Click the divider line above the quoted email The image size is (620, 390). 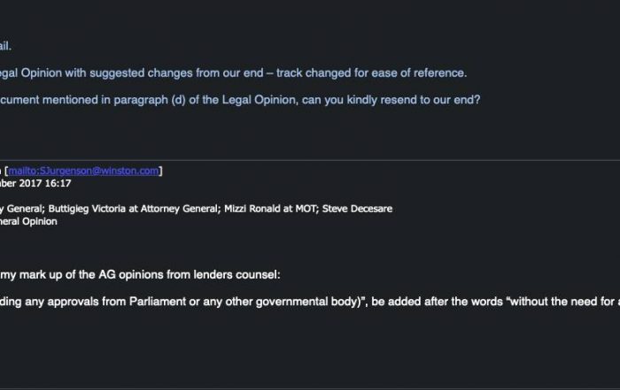pos(310,160)
